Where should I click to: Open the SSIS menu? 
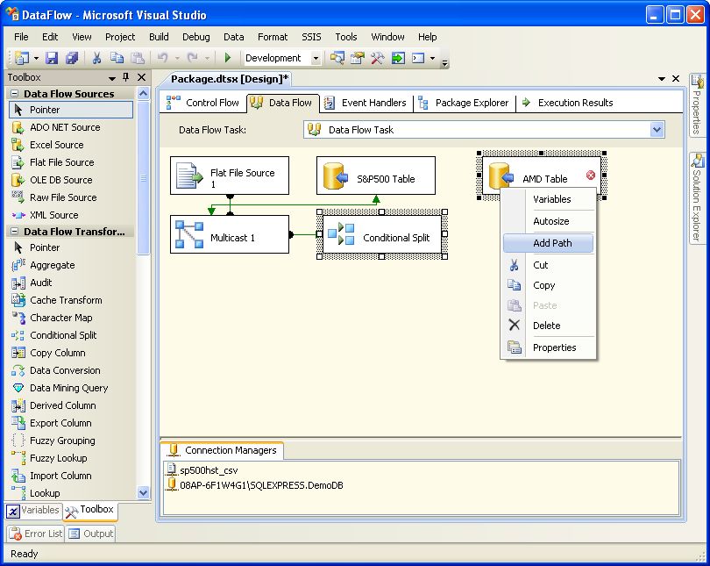(311, 37)
